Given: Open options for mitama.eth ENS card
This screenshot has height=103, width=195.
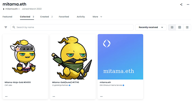Looking at the screenshot, I should click(101, 96).
